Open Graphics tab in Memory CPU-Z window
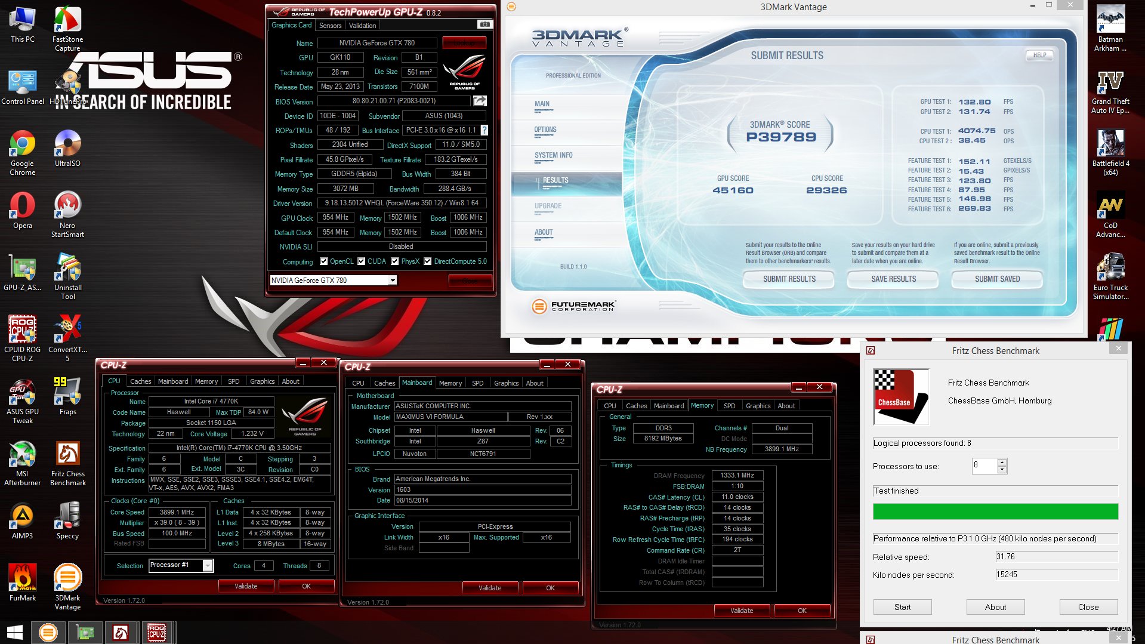1145x644 pixels. pyautogui.click(x=758, y=406)
